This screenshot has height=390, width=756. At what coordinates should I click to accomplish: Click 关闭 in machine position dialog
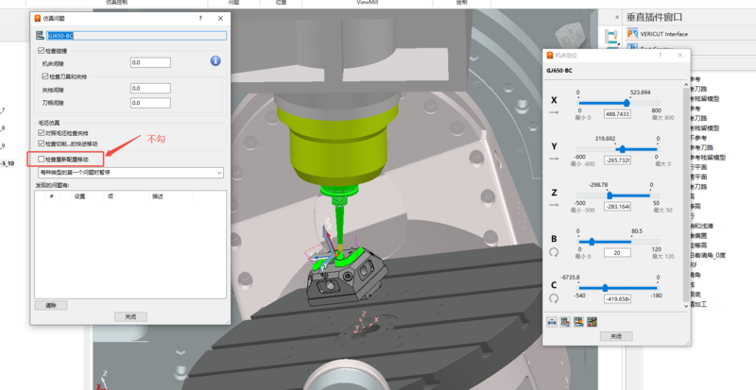(614, 336)
